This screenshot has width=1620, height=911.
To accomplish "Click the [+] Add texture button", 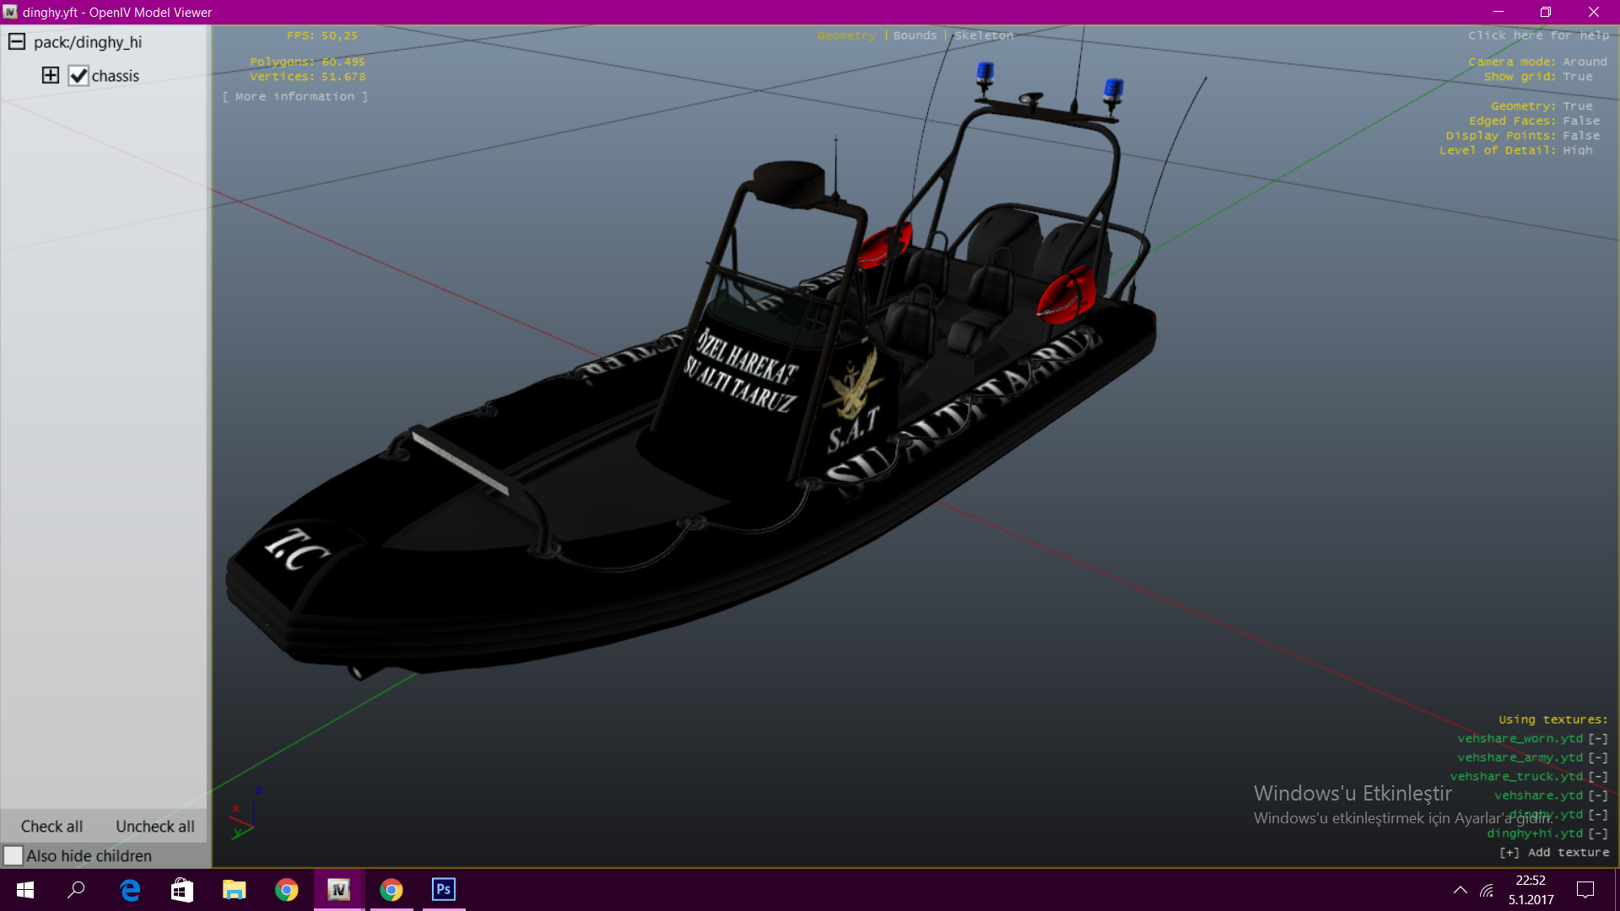I will [x=1554, y=853].
